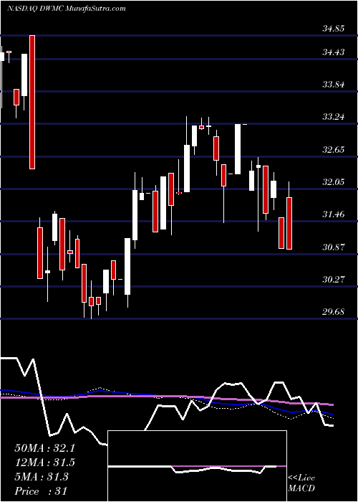Click the 50MA : 32.1 readout
Screen dimensions: 358x502
(x=44, y=448)
